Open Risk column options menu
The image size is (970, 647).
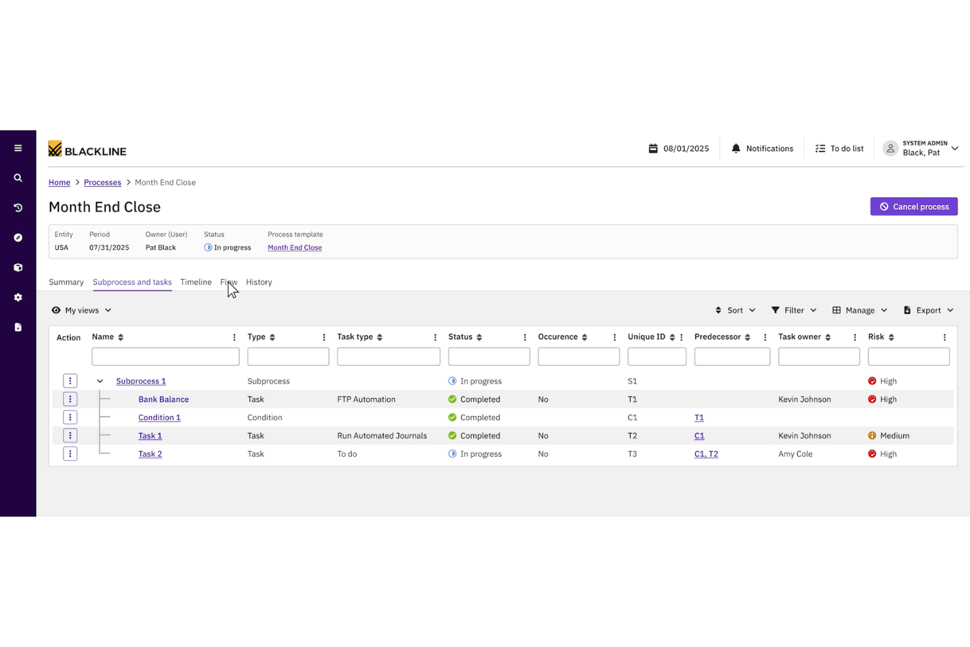[944, 338]
